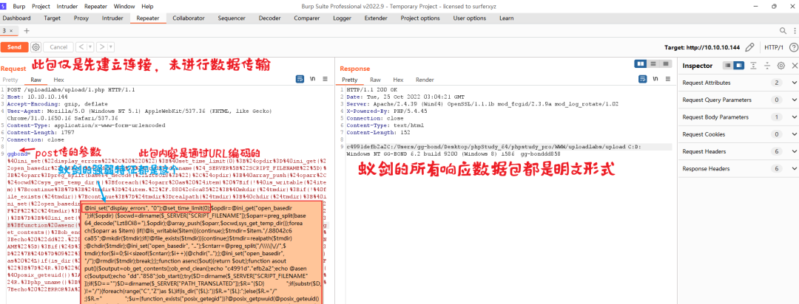Screen dimensions: 799x304
Task: Click the POST /uploadlabs/upload/1.php request line
Action: [x=71, y=89]
